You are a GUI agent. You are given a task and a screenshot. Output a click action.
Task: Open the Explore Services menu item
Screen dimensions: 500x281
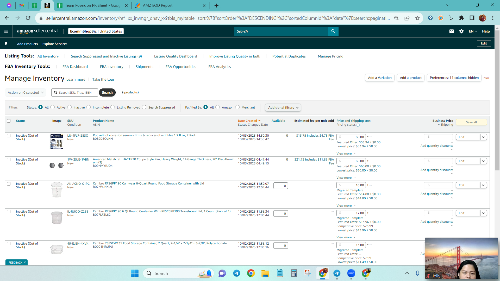(55, 44)
